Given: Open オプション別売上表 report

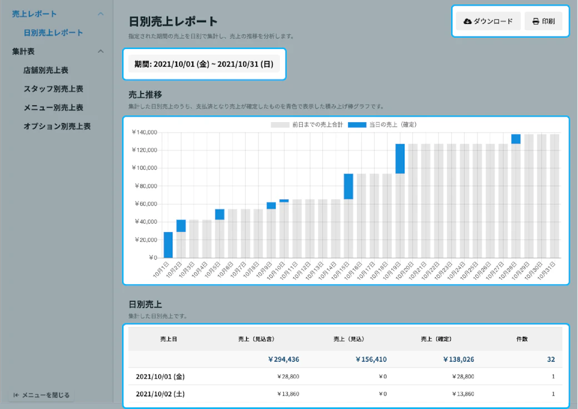Looking at the screenshot, I should [57, 127].
